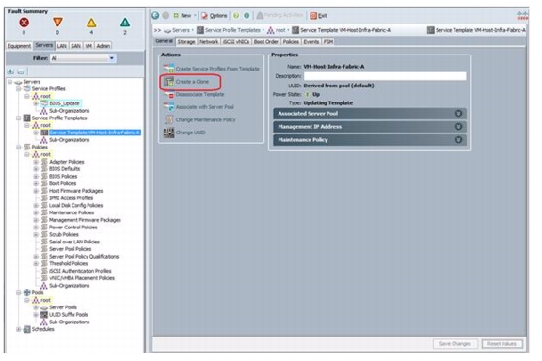
Task: Click the root breadcrumb link
Action: coord(280,30)
